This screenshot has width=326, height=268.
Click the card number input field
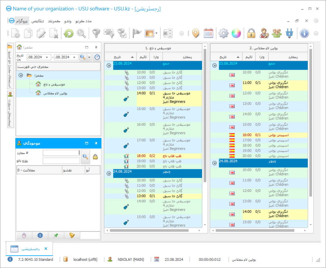tap(61, 153)
